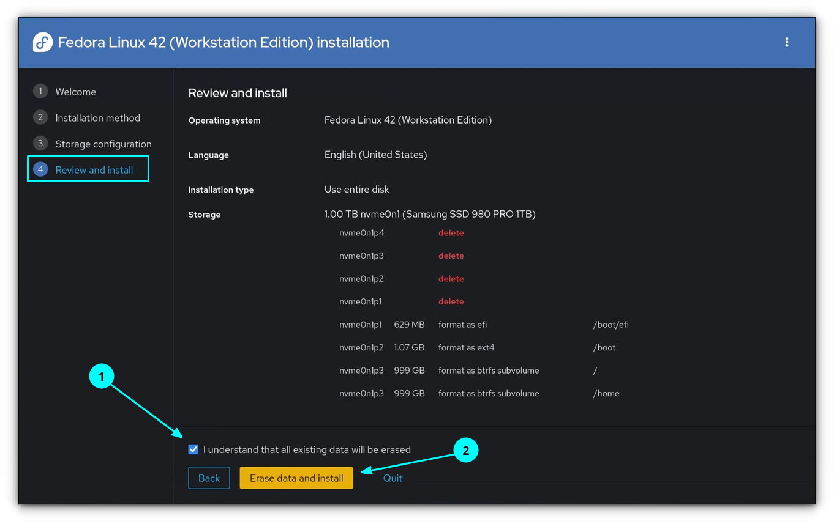
Task: Click the operating system value Fedora Linux 42
Action: click(408, 120)
